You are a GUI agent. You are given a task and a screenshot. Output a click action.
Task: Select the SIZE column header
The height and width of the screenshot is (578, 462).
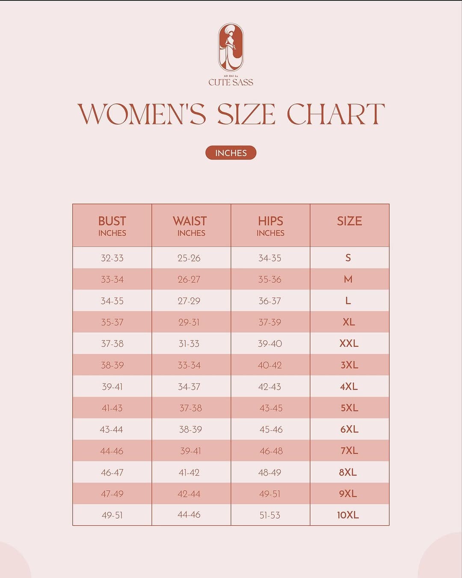point(349,226)
